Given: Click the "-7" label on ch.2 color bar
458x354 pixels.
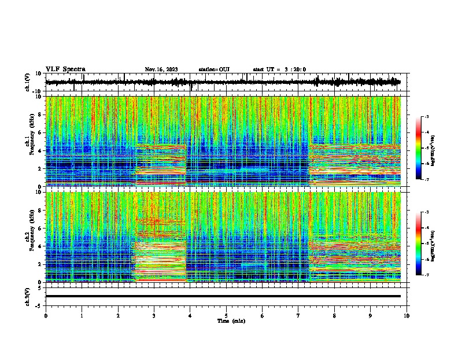Looking at the screenshot, I should tap(426, 275).
